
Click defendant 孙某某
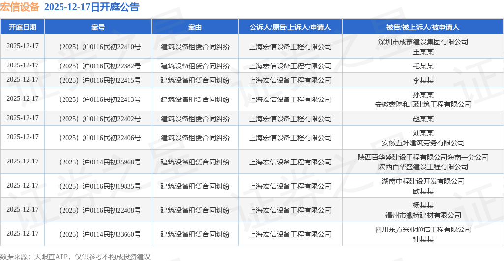point(423,95)
